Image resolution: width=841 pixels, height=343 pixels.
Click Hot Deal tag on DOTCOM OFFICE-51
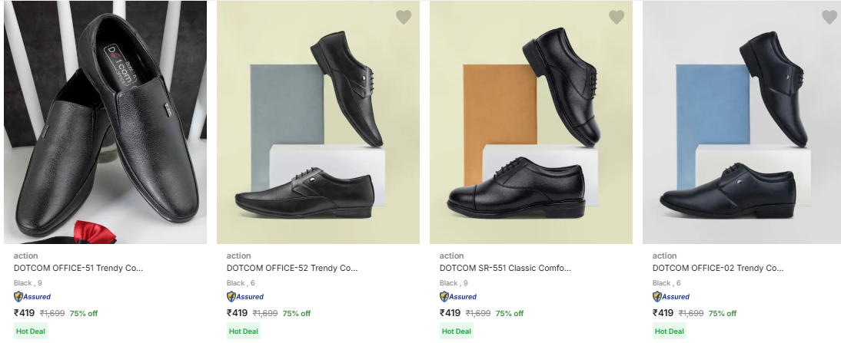(x=31, y=331)
